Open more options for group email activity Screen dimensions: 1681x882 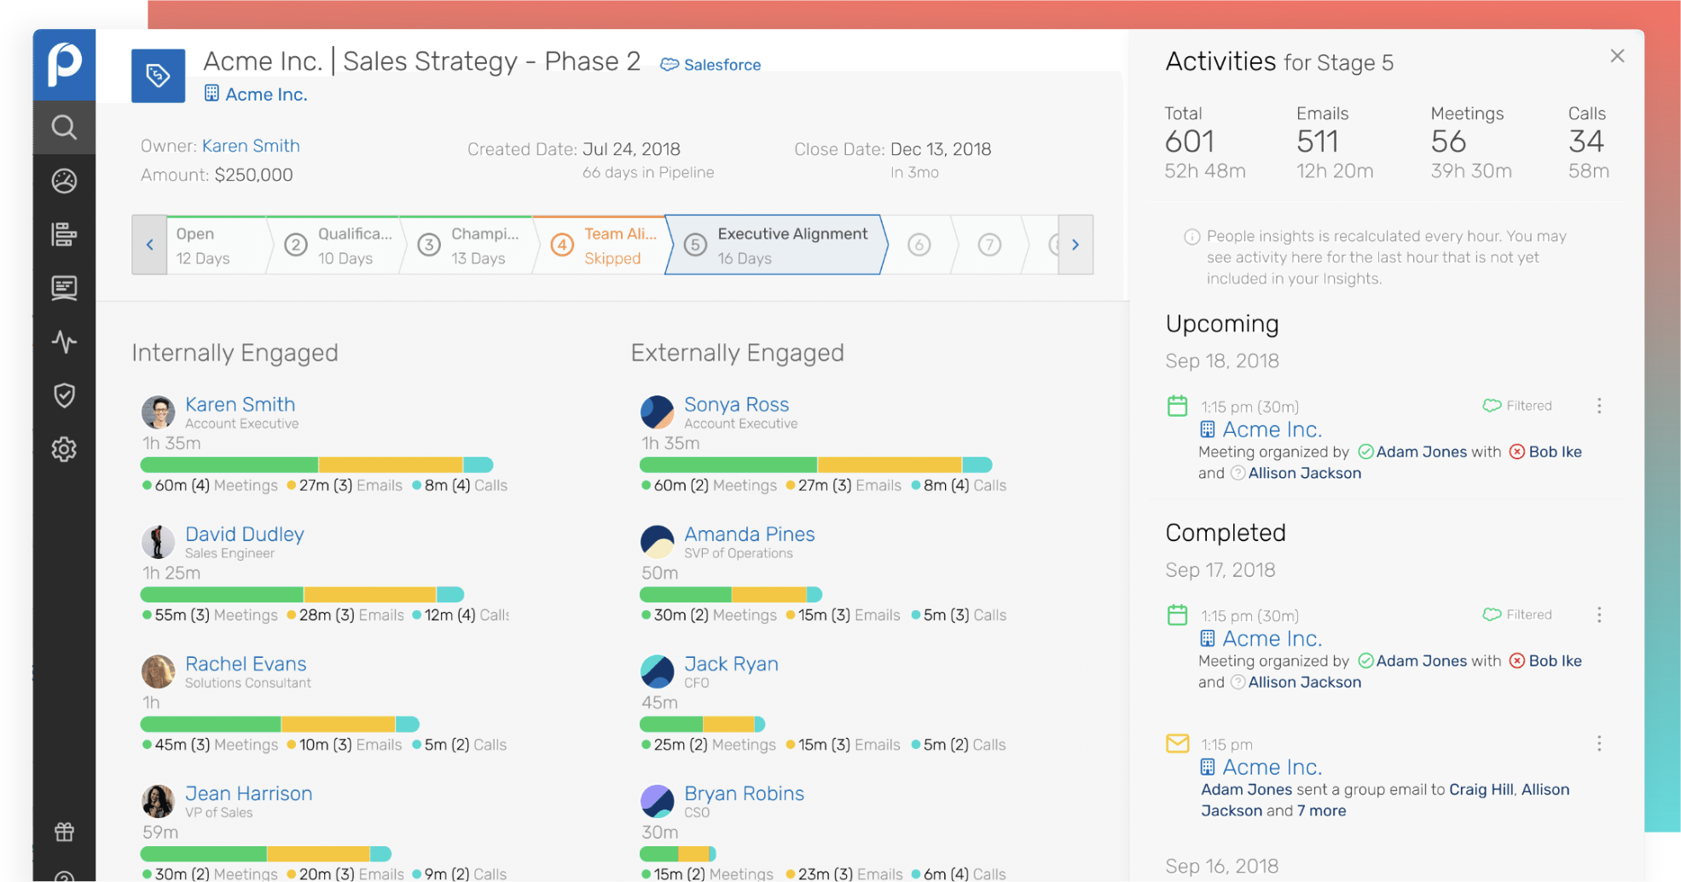1599,743
